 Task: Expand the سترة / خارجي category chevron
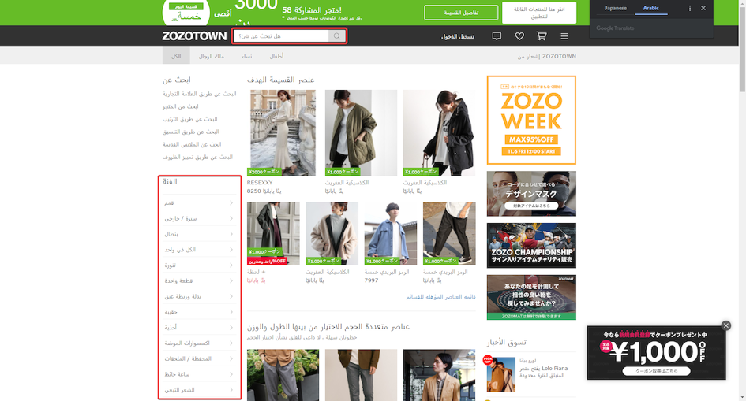231,219
